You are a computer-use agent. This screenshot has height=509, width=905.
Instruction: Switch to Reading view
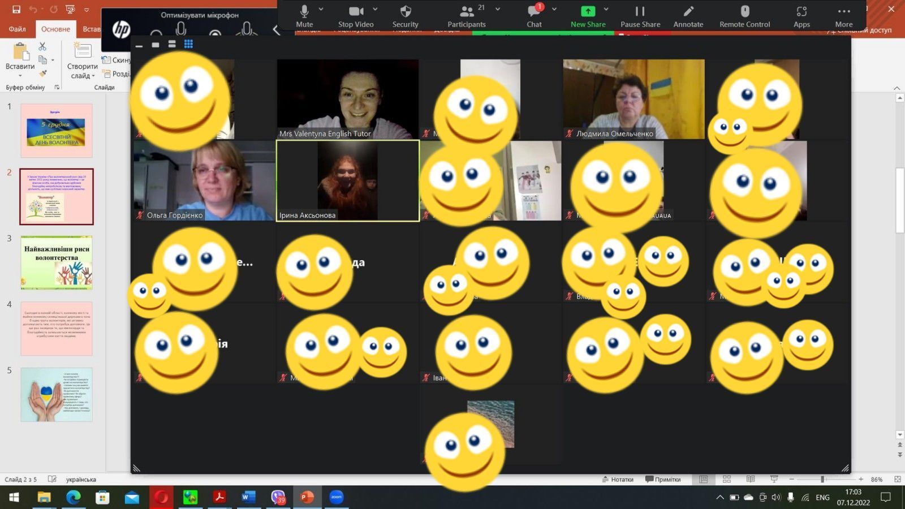click(x=751, y=480)
